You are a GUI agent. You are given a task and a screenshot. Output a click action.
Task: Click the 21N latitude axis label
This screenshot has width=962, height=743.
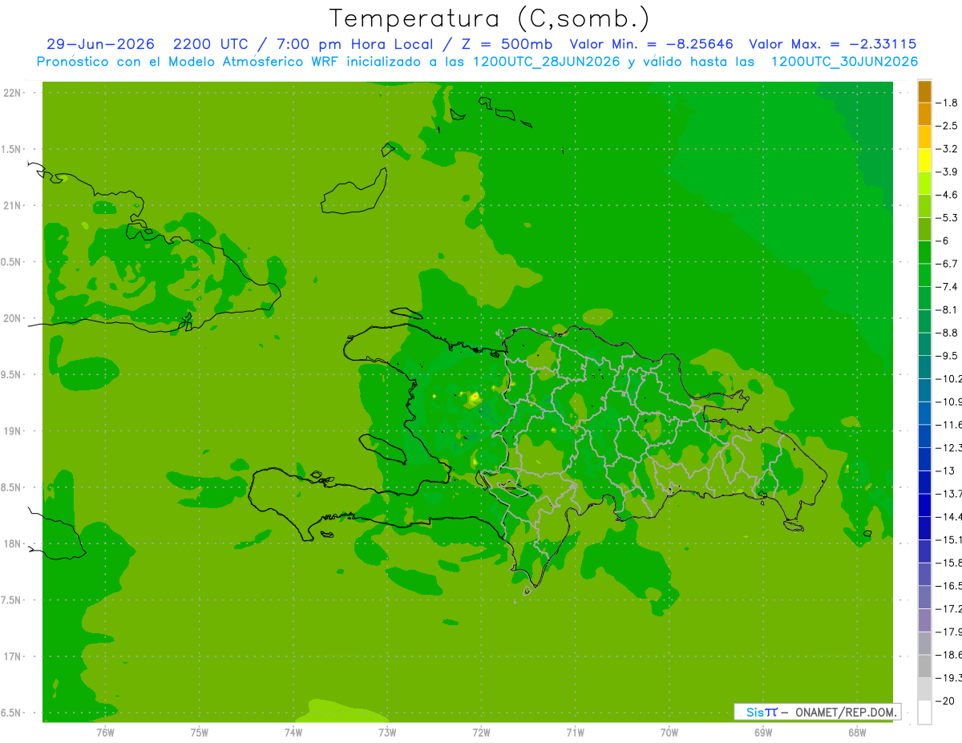12,205
